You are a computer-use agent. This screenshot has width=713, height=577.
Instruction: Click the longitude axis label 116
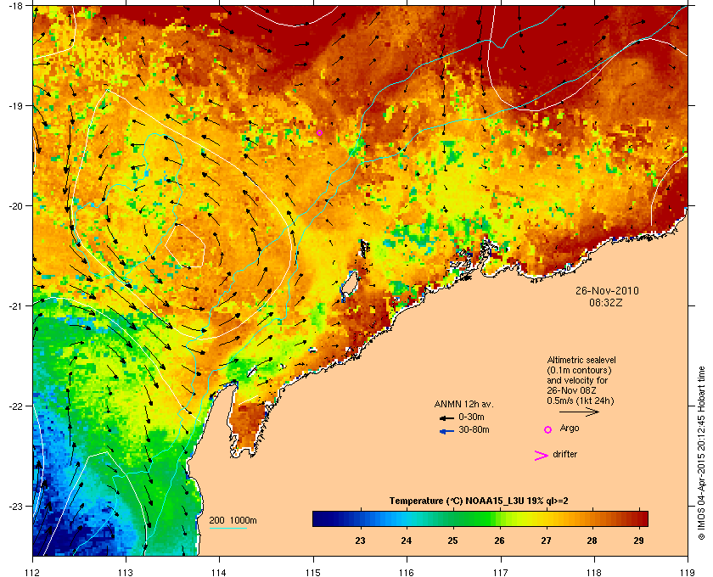407,572
